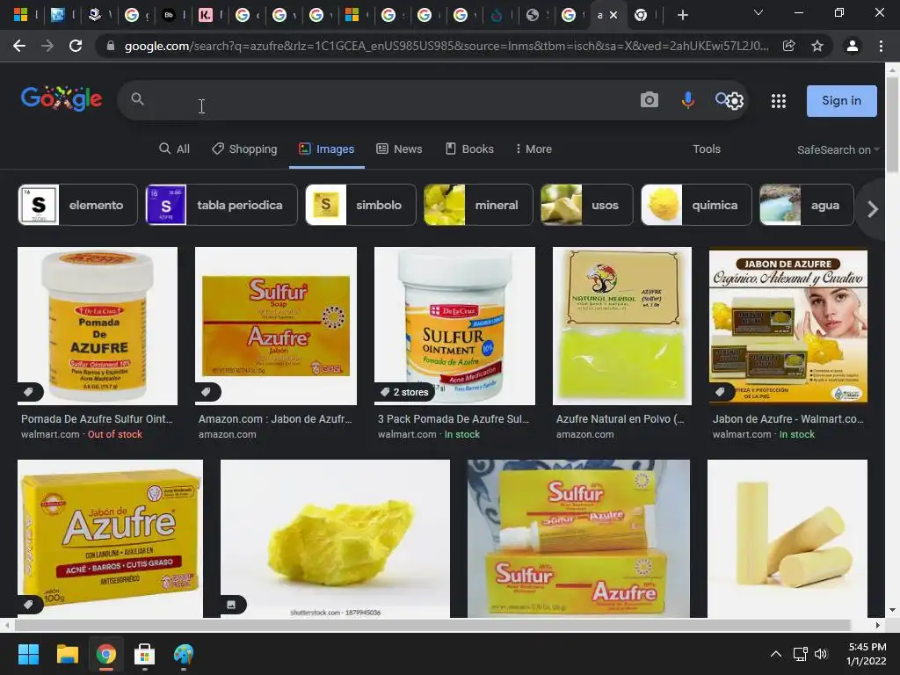Viewport: 900px width, 675px height.
Task: Expand the More search options menu
Action: [533, 149]
